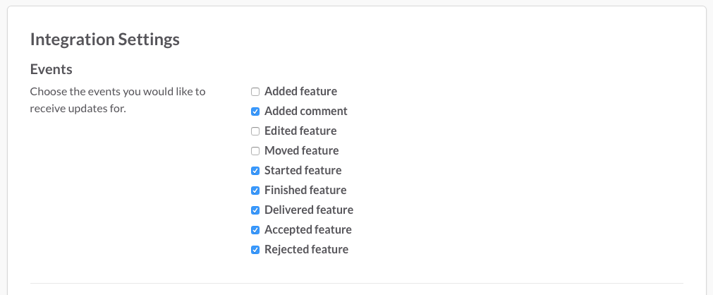Untick the Finished feature checkbox

click(x=255, y=191)
